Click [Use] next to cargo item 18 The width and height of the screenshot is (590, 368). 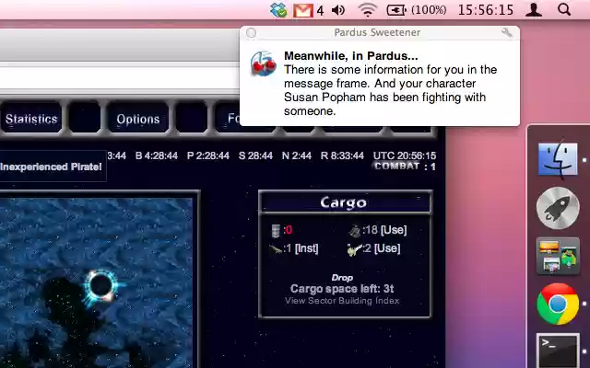[x=394, y=230]
